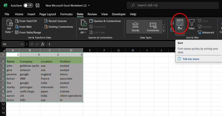
Task: Open the View tab
Action: [x=104, y=14]
